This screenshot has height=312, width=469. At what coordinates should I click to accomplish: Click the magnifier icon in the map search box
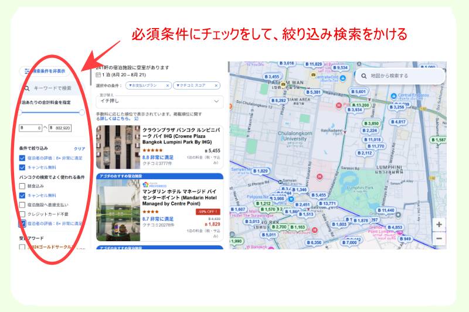363,76
